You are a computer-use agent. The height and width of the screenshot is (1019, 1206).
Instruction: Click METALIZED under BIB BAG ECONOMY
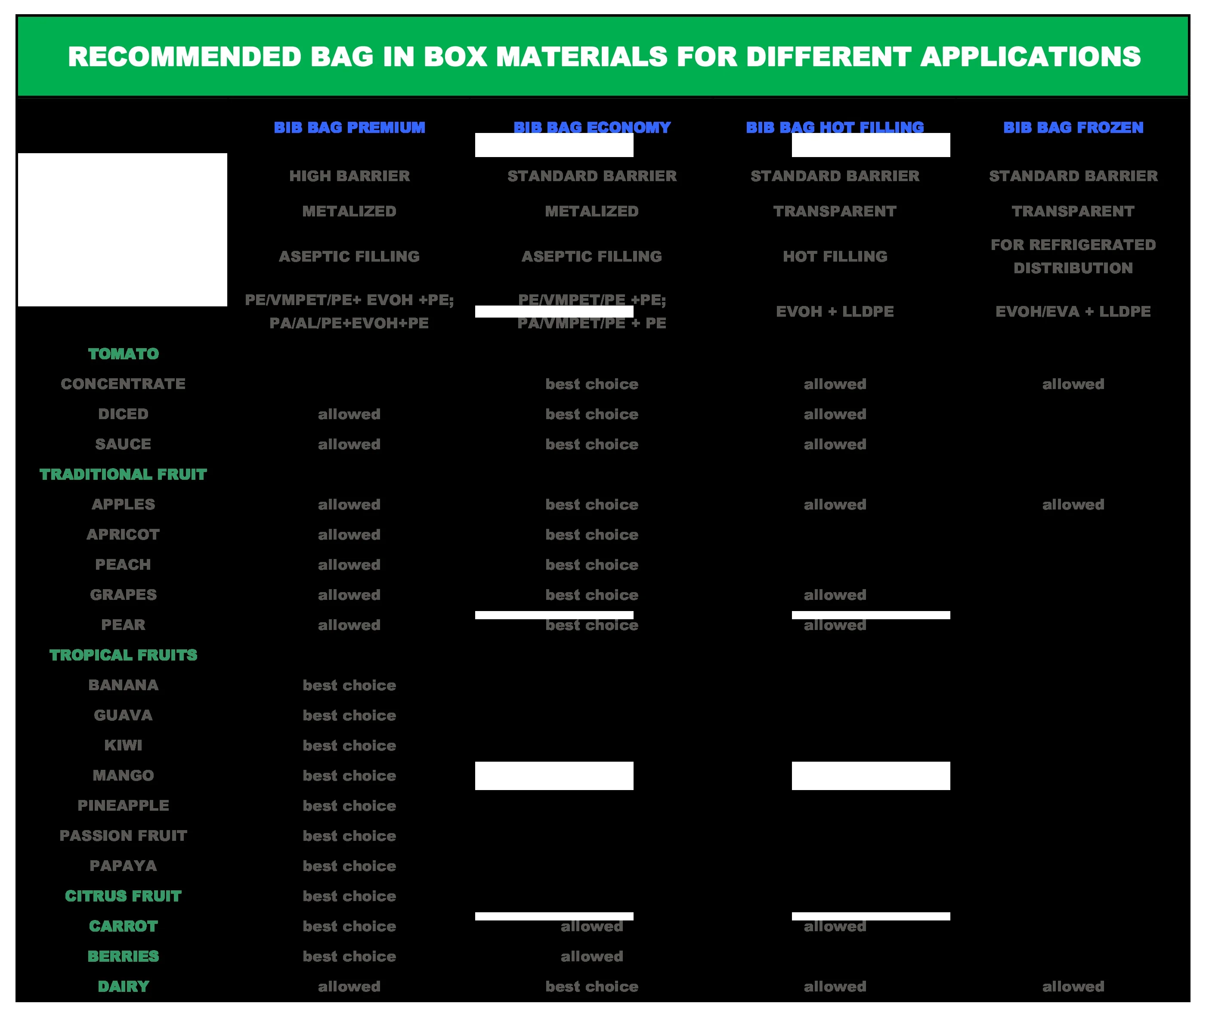(592, 211)
